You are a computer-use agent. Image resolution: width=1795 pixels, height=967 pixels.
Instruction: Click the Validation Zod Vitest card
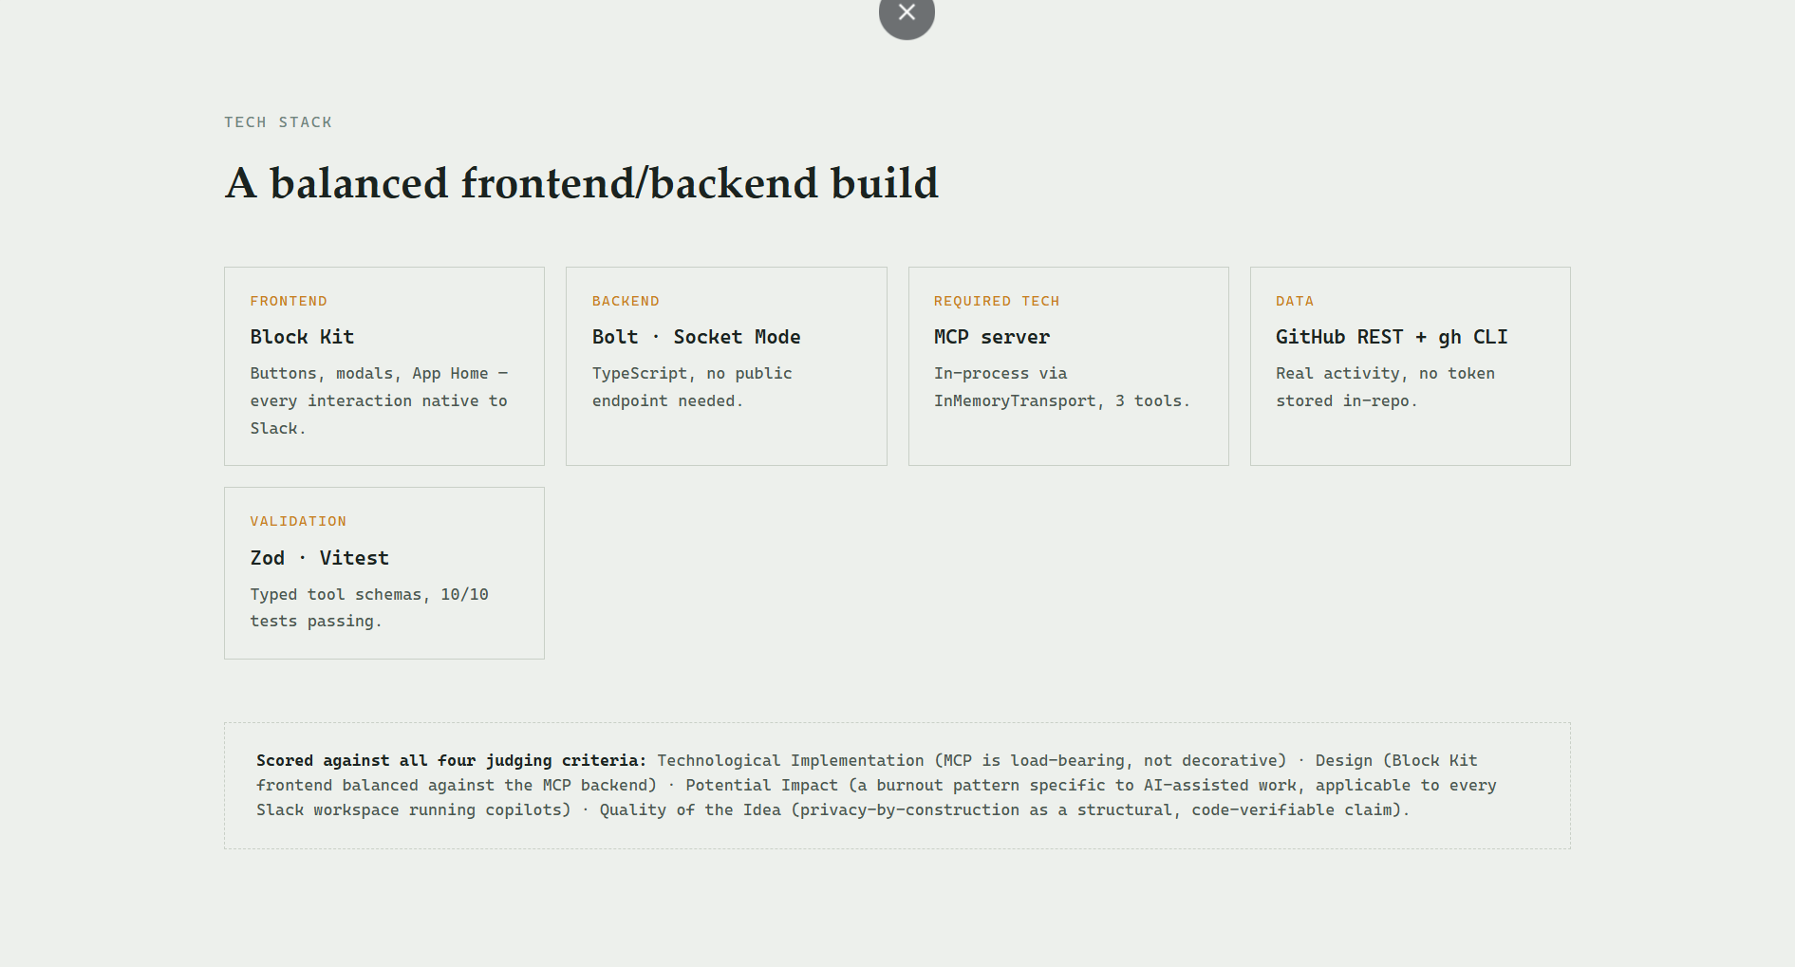pyautogui.click(x=384, y=573)
